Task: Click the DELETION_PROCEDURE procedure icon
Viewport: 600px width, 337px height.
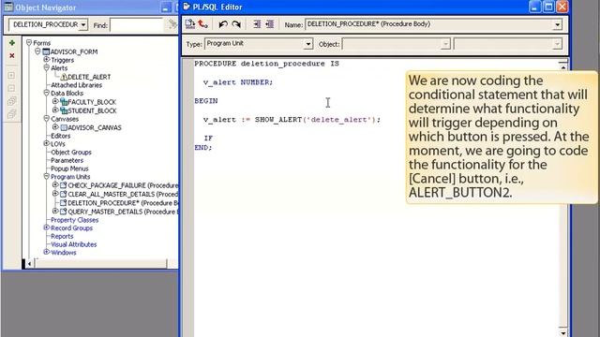Action: [63, 203]
